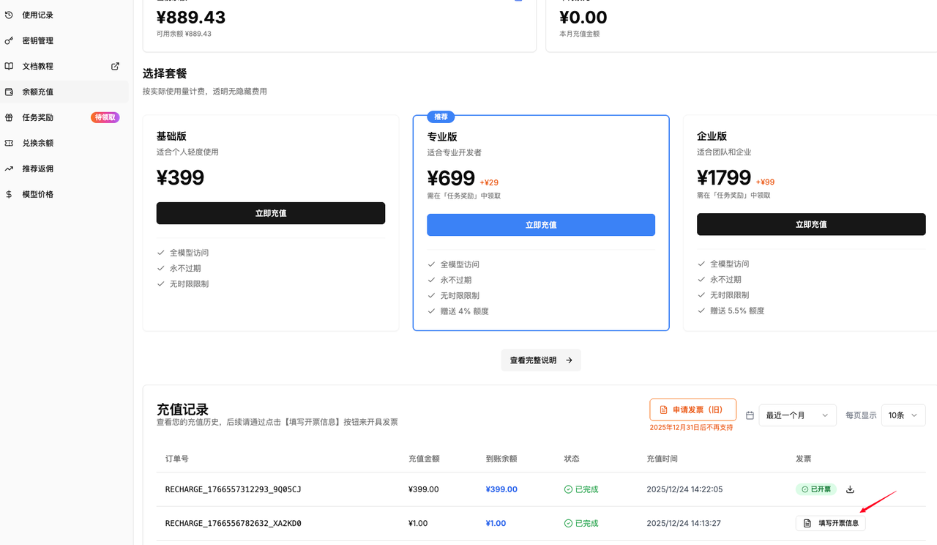The image size is (937, 545).
Task: Click 立即充值 under the 基础版 plan
Action: click(x=270, y=213)
